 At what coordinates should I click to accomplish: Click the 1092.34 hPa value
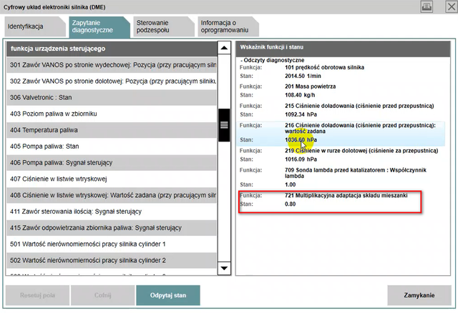coord(301,114)
